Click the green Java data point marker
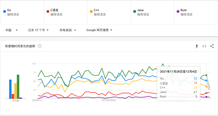Screen dimensions: 218x116 tap(206, 75)
